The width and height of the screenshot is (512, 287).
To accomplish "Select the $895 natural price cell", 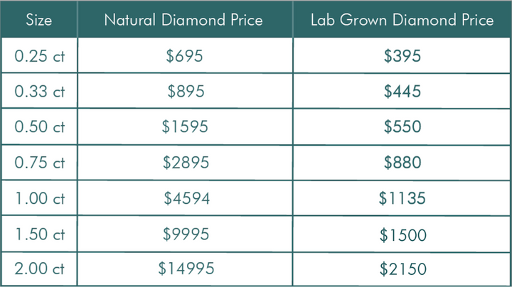I will 185,92.
